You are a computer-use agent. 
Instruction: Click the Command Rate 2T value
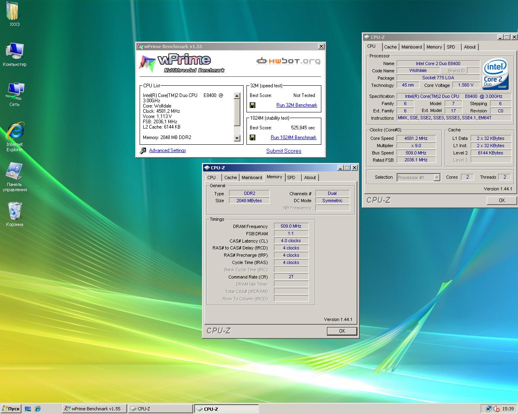pos(291,277)
